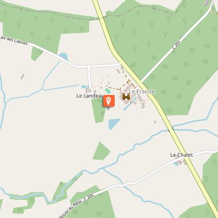Select the small grey building east of pond
Image resolution: width=218 pixels, height=218 pixels.
[x=155, y=122]
